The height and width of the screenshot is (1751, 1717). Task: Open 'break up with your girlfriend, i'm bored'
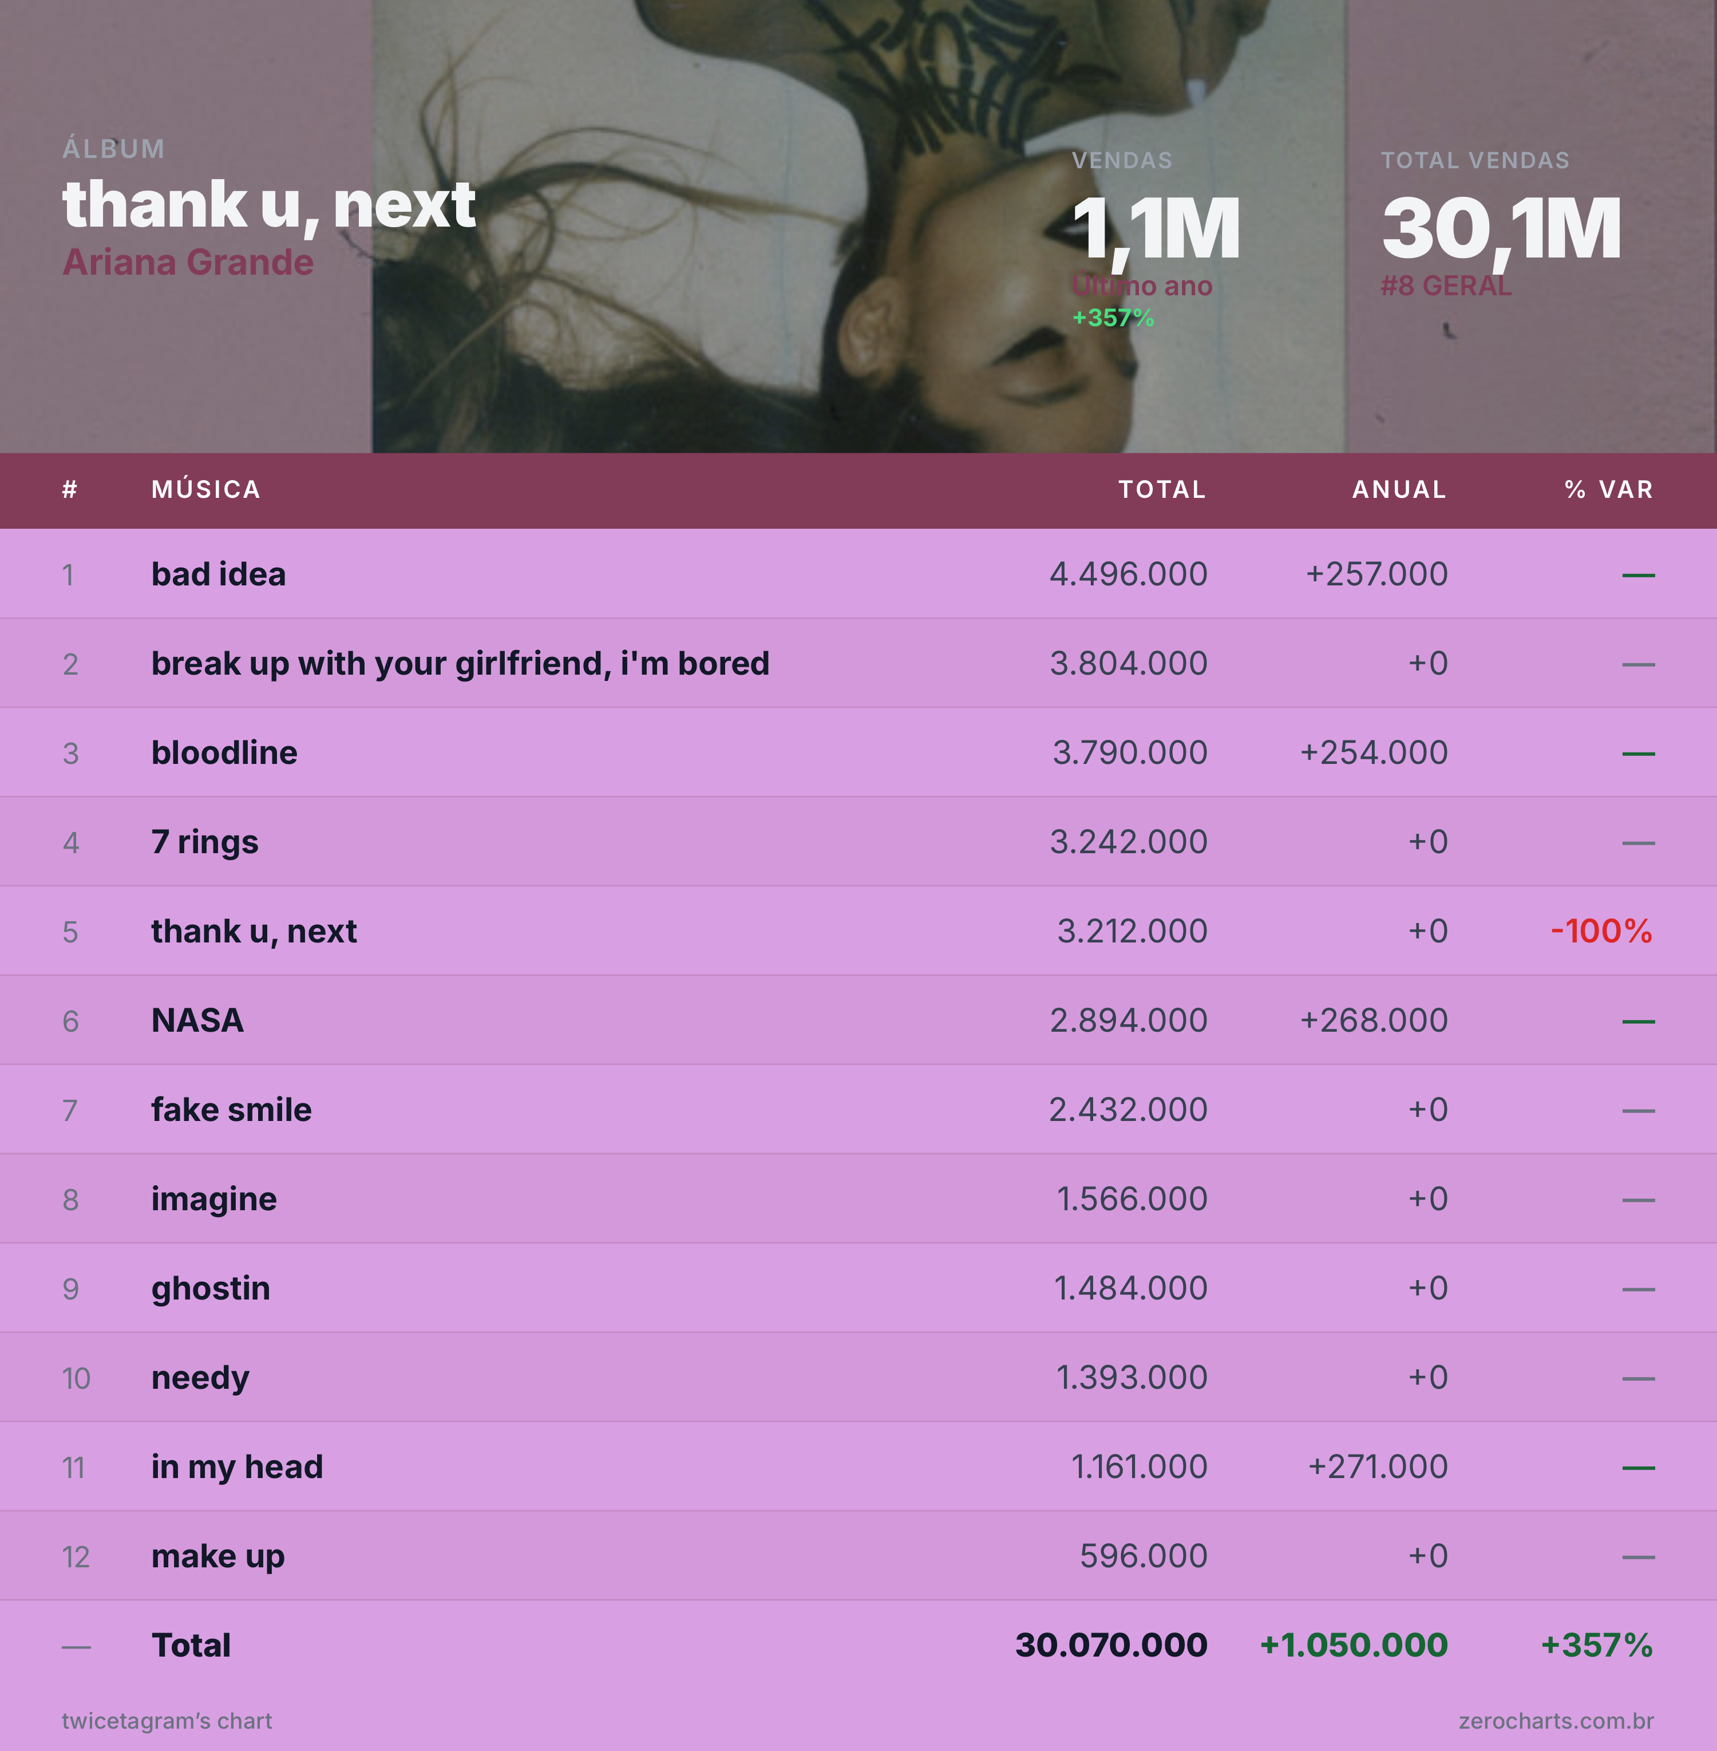point(460,664)
